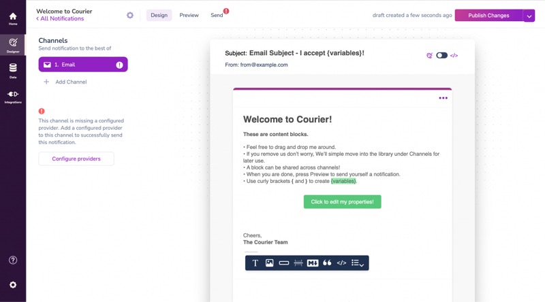The width and height of the screenshot is (545, 302).
Task: Click the 'Channels' panel heading
Action: pyautogui.click(x=53, y=41)
